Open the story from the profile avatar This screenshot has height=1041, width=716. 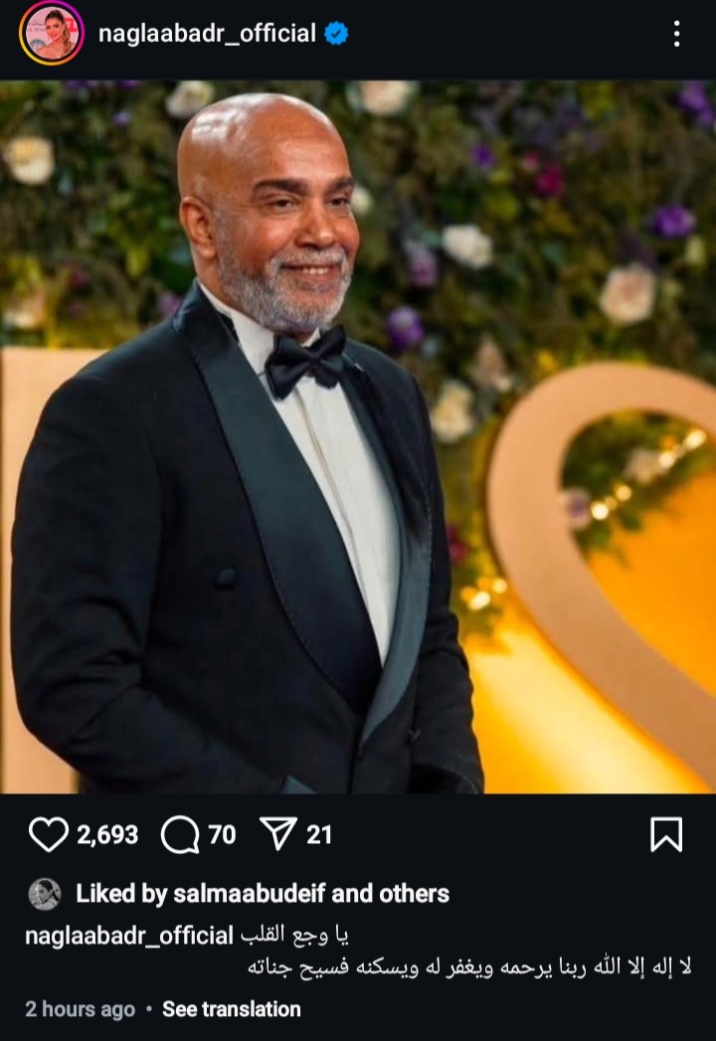51,34
